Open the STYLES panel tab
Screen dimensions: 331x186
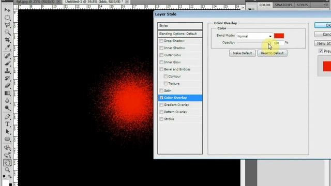click(302, 5)
